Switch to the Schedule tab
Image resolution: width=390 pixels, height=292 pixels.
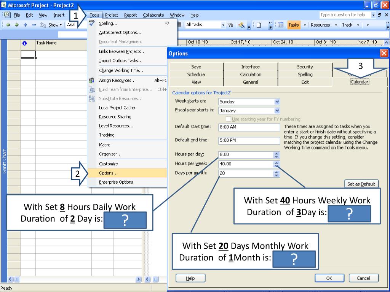coord(196,75)
